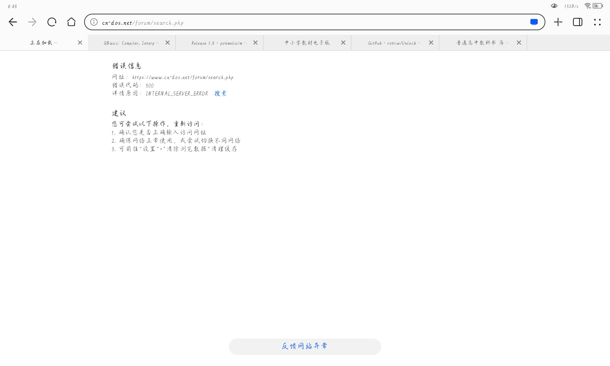
Task: Open a new tab with the plus icon
Action: click(558, 22)
